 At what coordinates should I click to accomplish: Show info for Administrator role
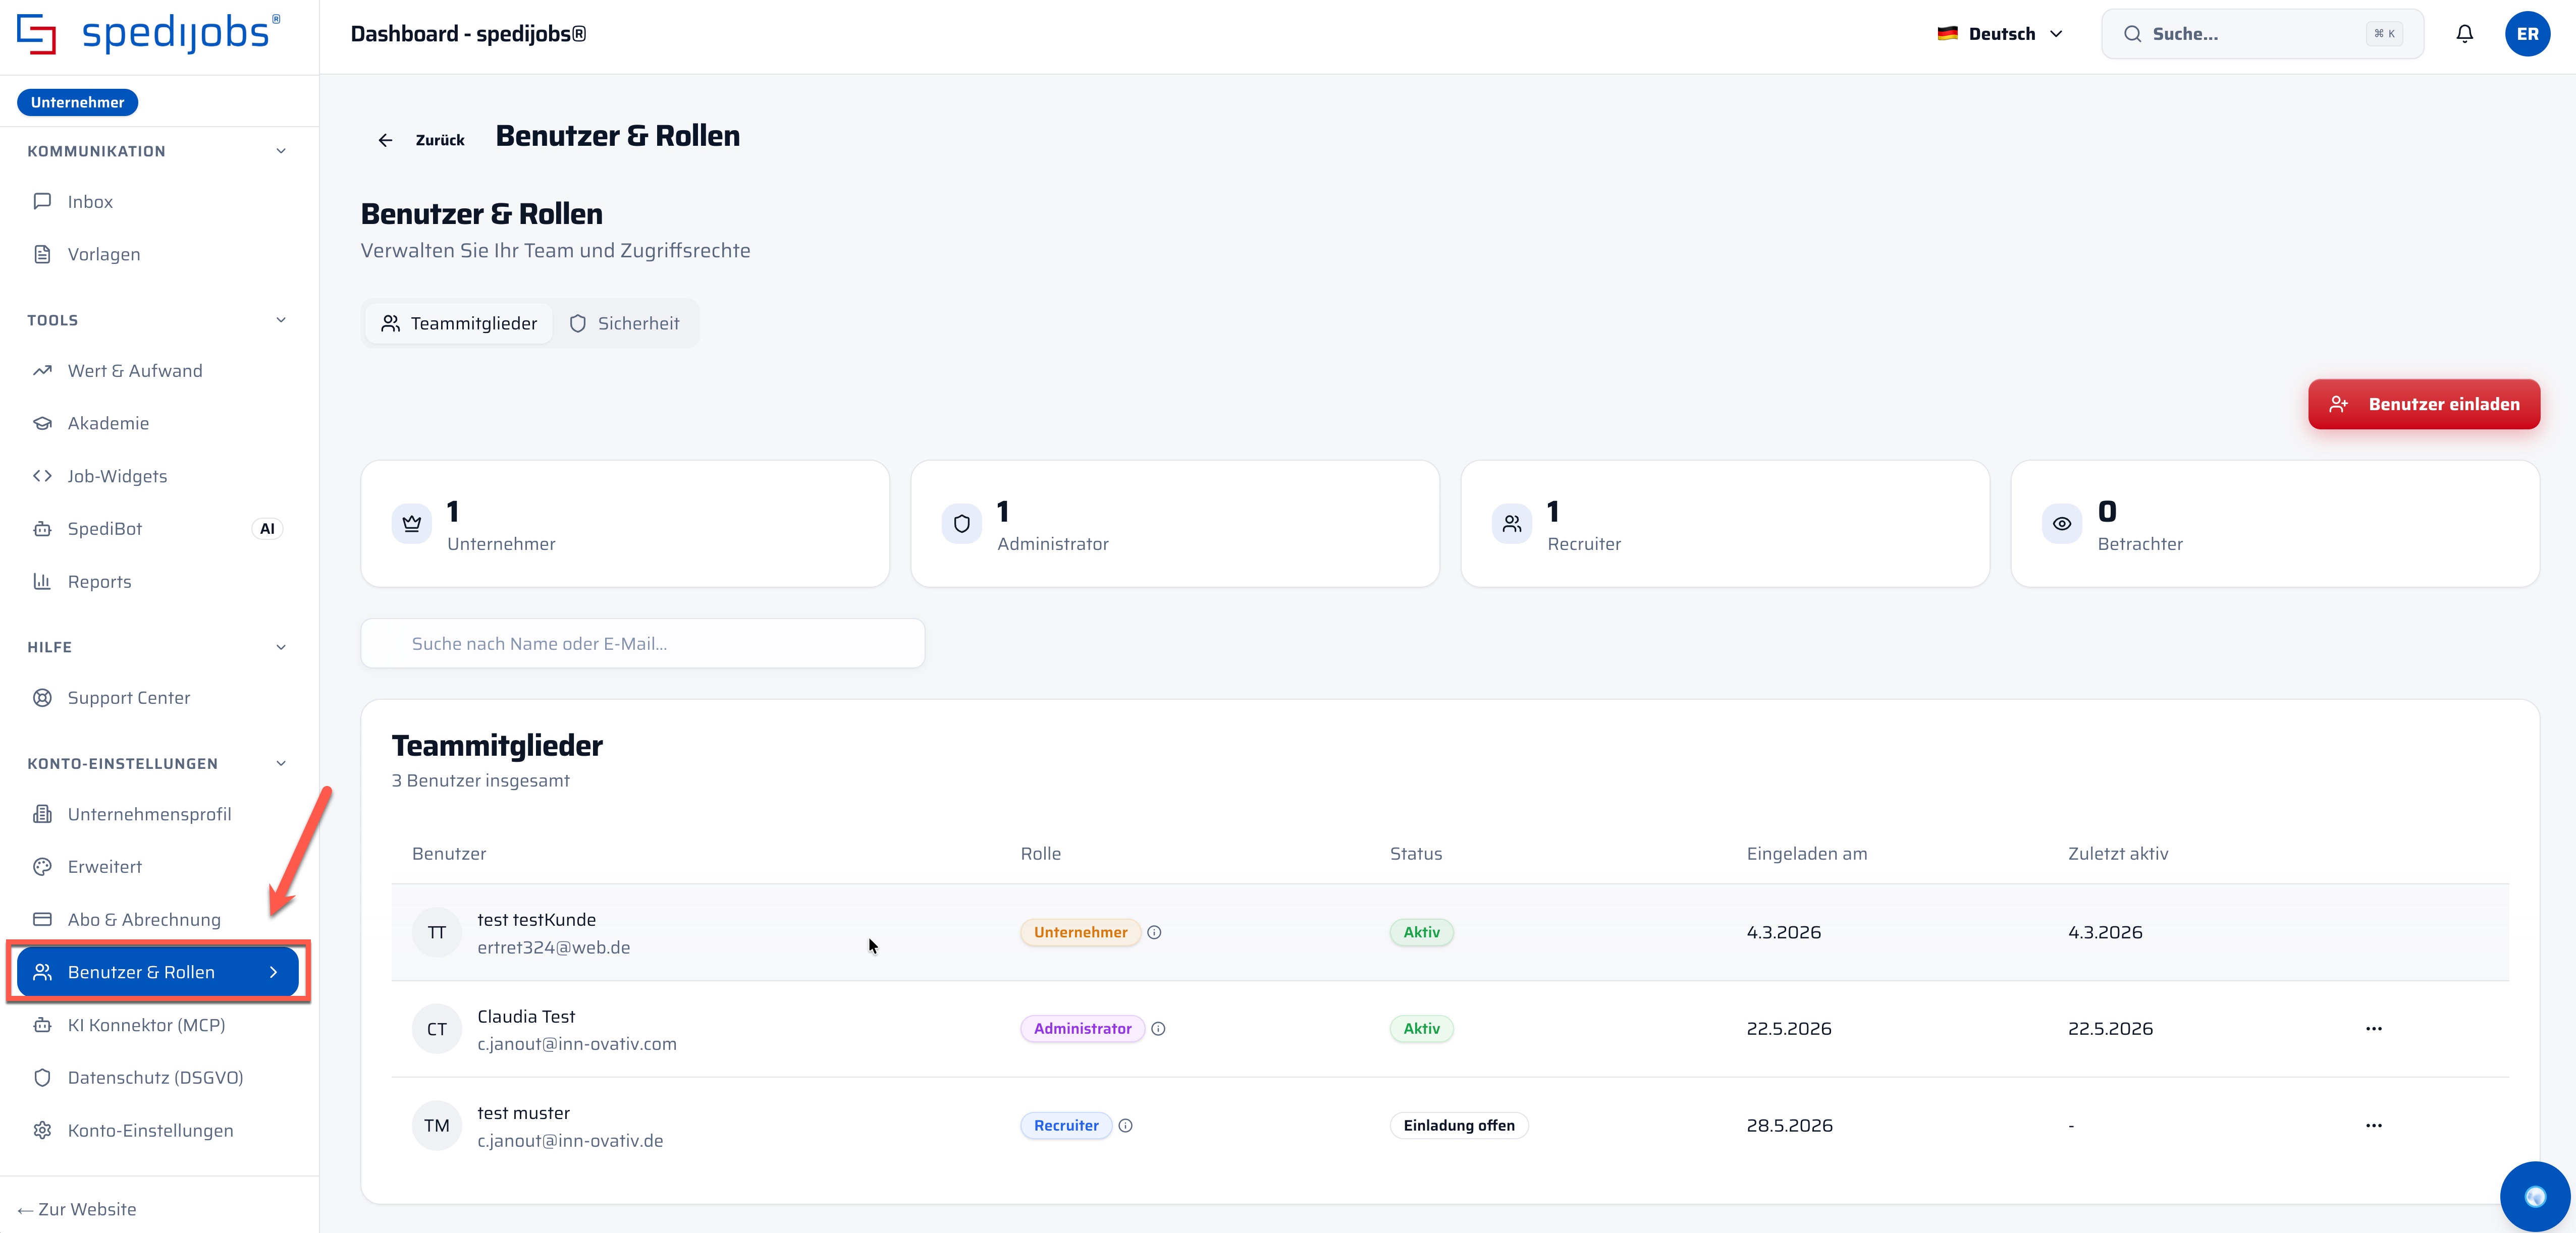click(1158, 1029)
